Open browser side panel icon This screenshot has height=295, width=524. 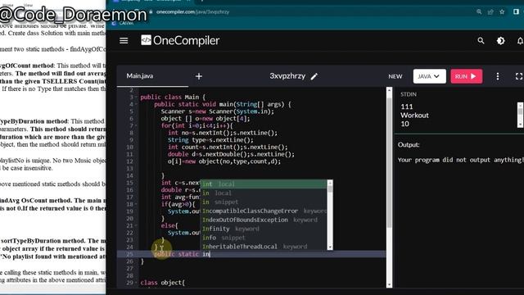[x=516, y=11]
